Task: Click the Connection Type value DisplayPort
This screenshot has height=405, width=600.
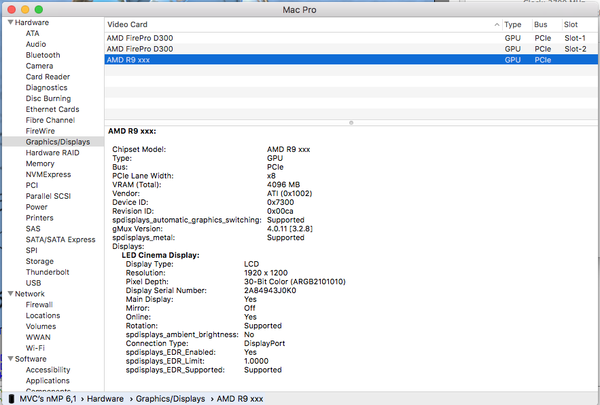Action: (264, 343)
